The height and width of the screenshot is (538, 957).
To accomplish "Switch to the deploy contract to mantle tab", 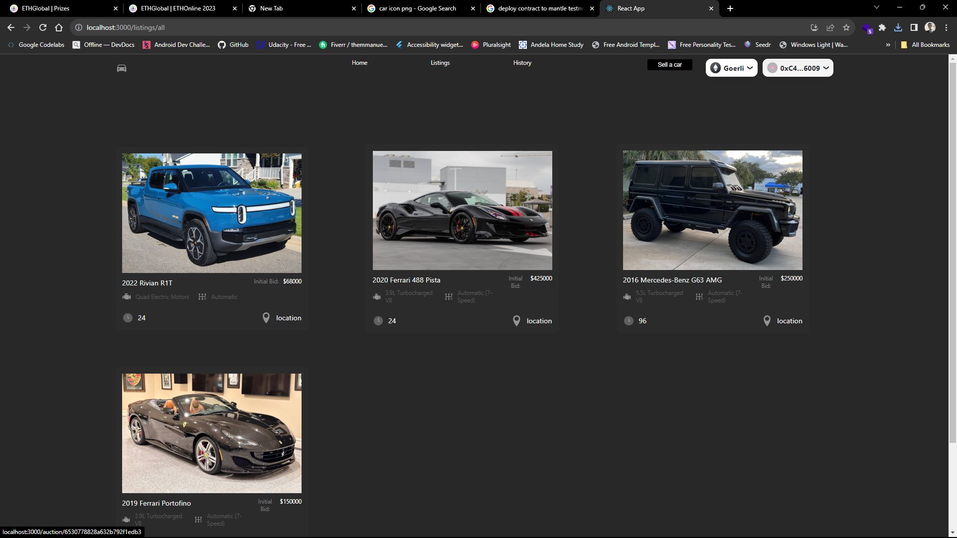I will coord(540,8).
